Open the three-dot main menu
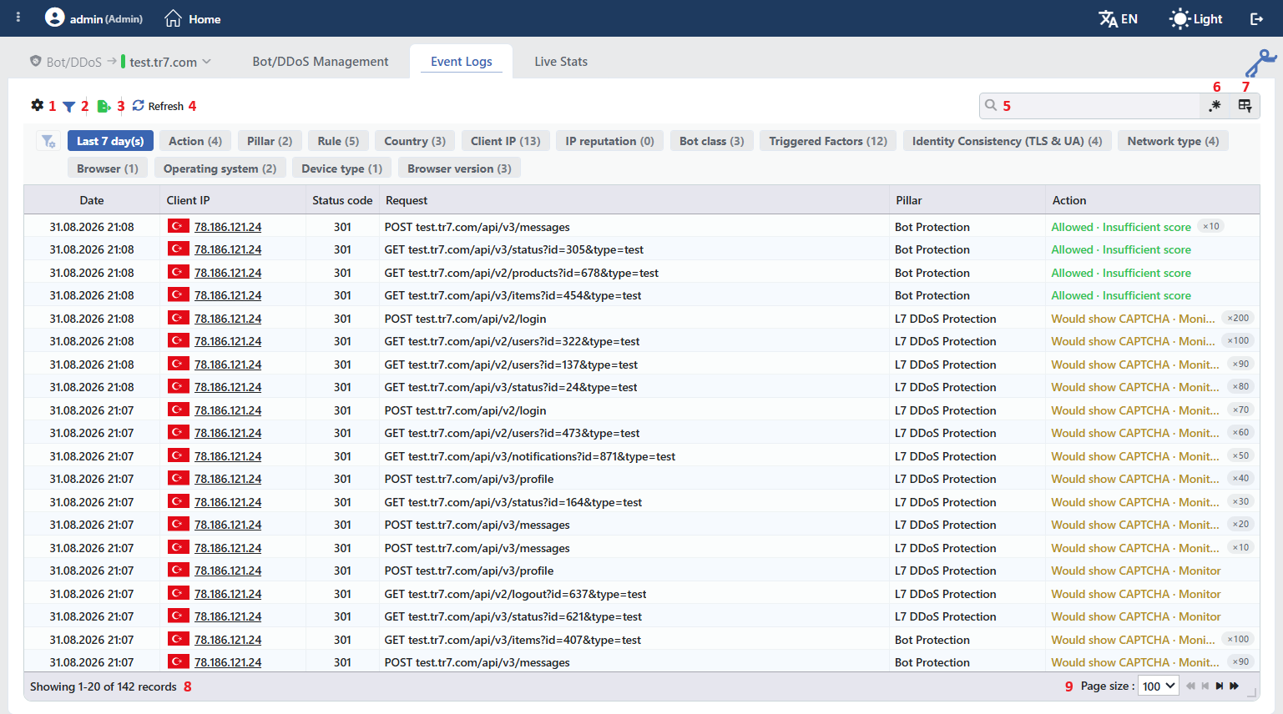Image resolution: width=1283 pixels, height=714 pixels. click(x=18, y=17)
